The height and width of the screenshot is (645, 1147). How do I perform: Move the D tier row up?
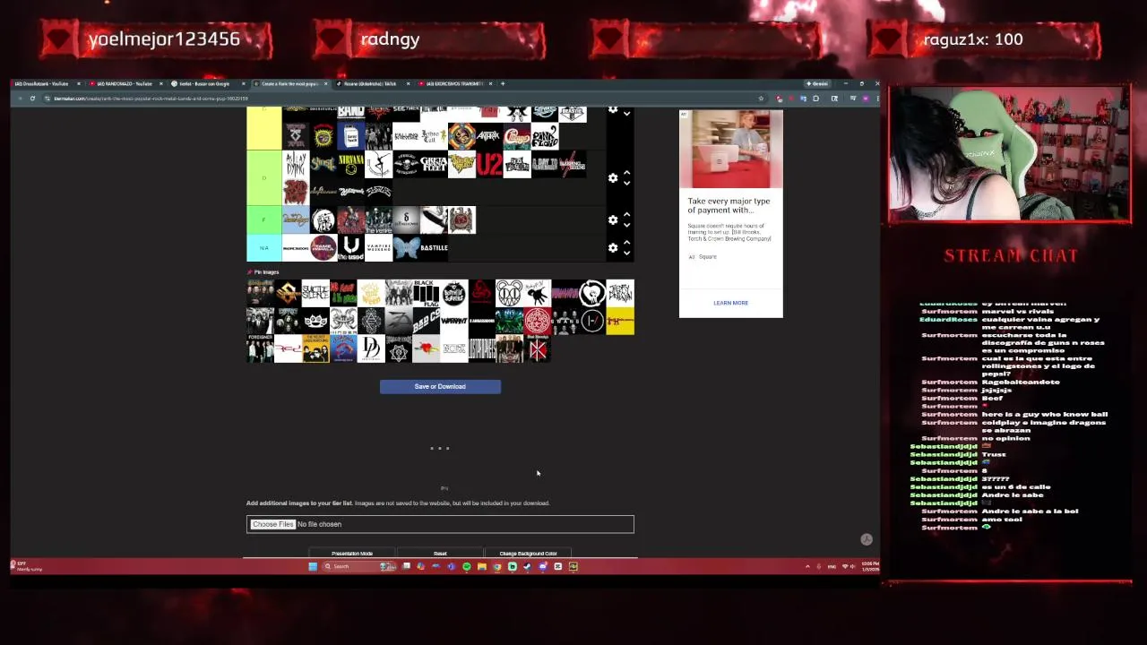[x=626, y=172]
